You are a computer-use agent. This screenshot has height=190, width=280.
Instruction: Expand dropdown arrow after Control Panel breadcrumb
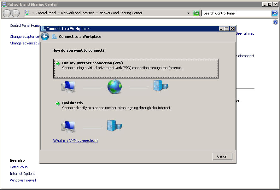(59, 13)
